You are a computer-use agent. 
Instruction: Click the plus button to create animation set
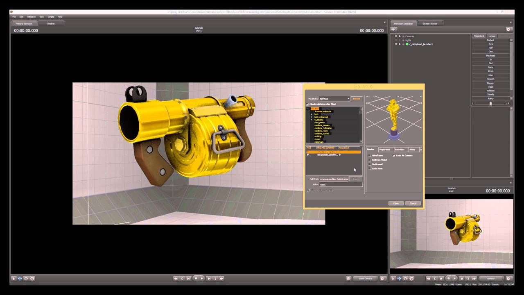pos(393,29)
